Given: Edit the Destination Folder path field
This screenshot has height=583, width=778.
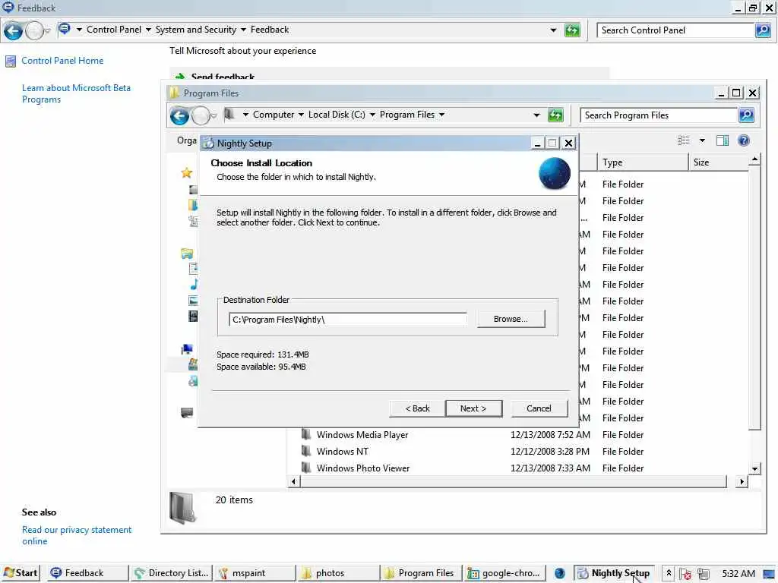Looking at the screenshot, I should pyautogui.click(x=348, y=320).
